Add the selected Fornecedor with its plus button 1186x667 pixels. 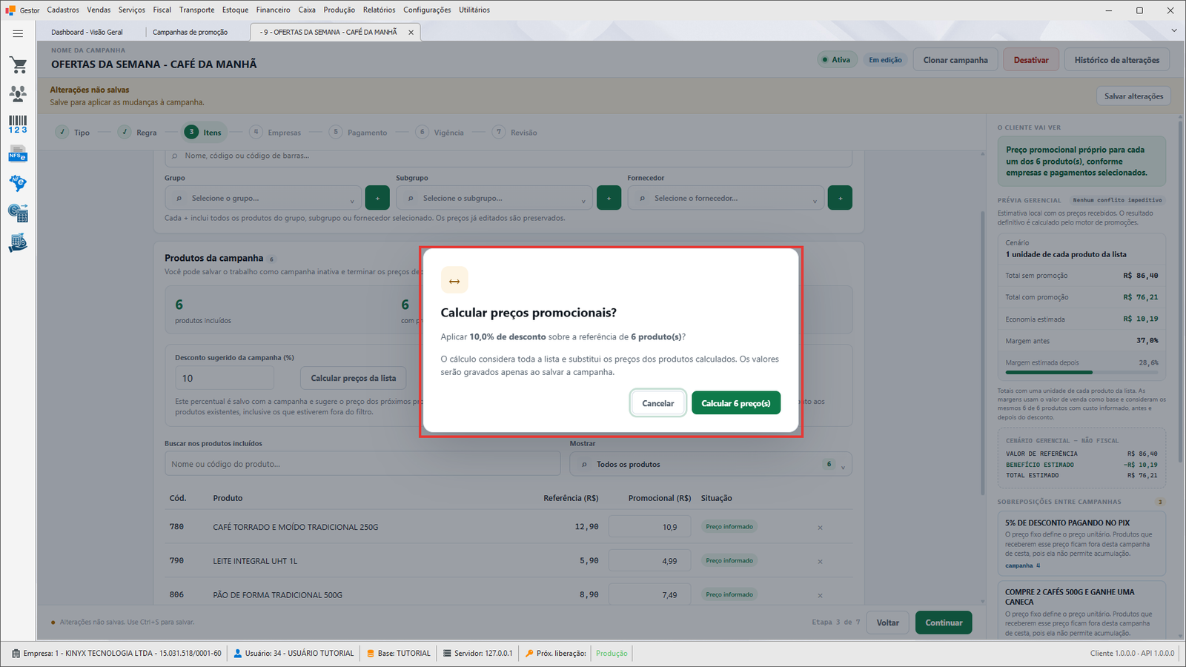tap(840, 198)
